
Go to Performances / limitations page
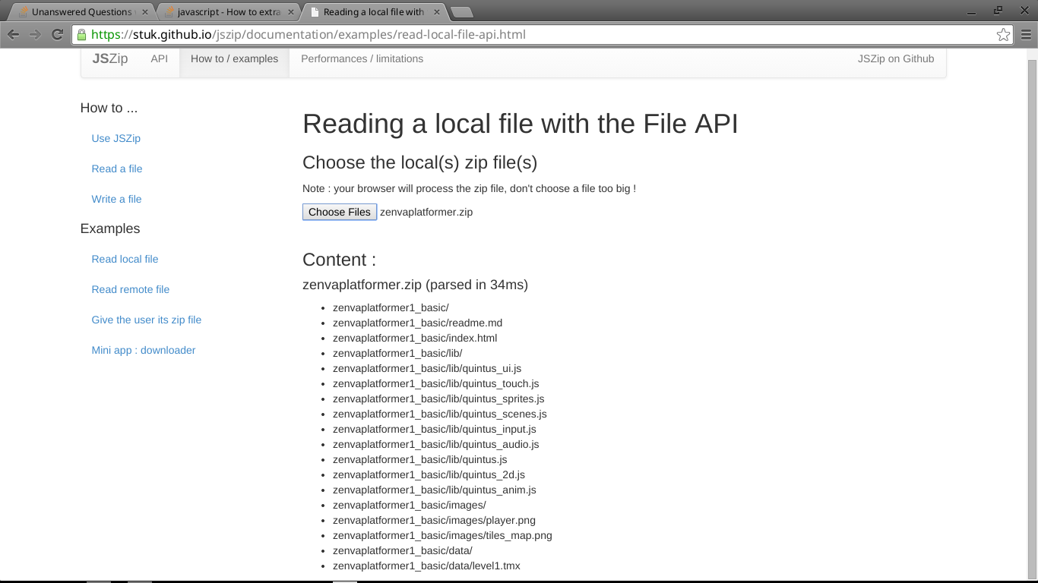(x=362, y=58)
